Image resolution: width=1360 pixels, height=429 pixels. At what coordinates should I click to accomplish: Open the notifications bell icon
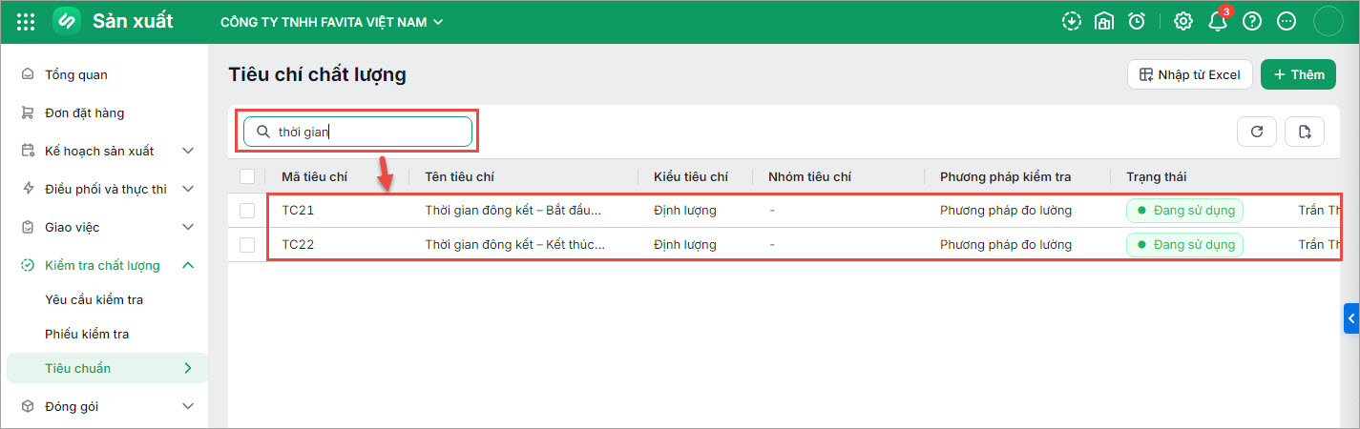[1218, 21]
